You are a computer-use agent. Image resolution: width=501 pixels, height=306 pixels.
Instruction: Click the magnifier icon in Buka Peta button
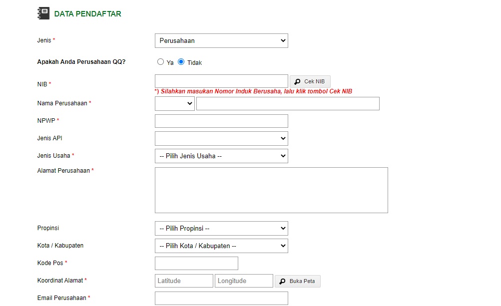pos(282,282)
